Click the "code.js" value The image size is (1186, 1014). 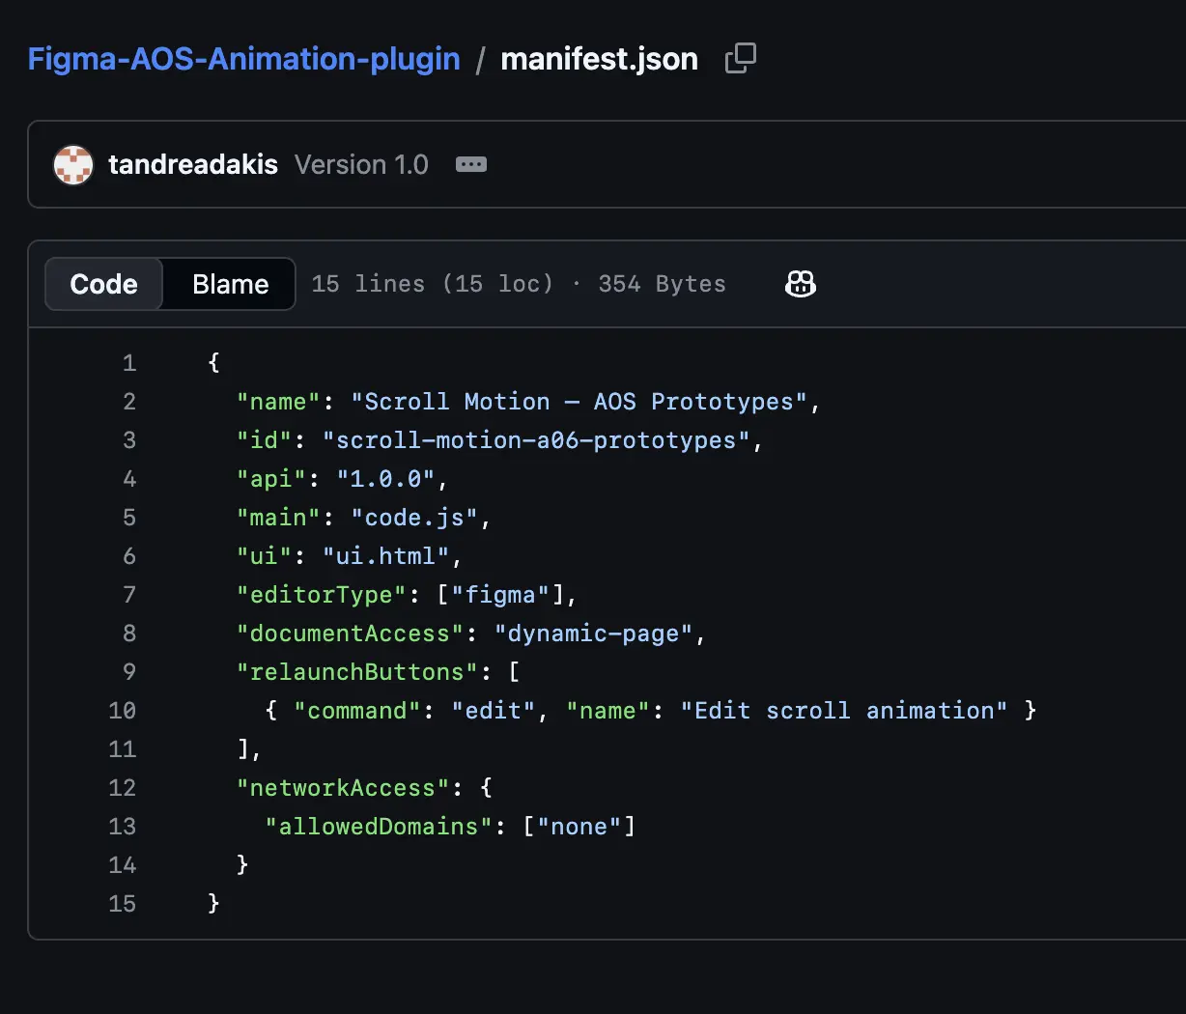(x=414, y=518)
